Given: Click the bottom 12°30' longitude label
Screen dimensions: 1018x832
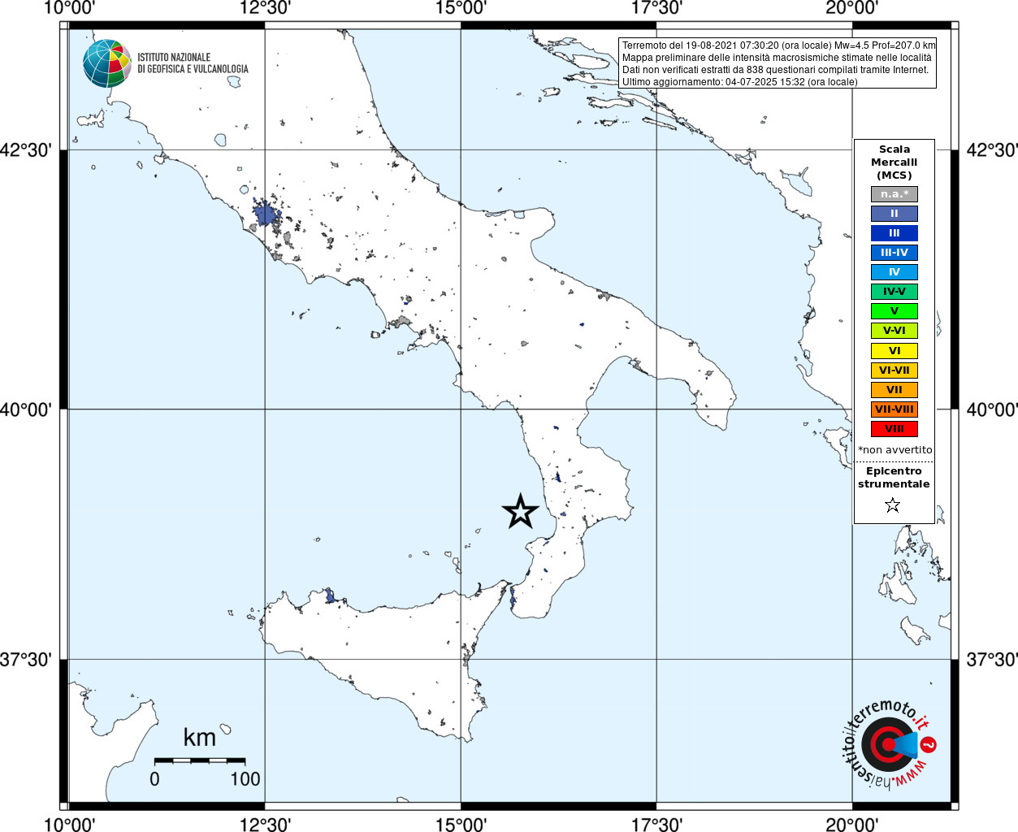Looking at the screenshot, I should (265, 824).
